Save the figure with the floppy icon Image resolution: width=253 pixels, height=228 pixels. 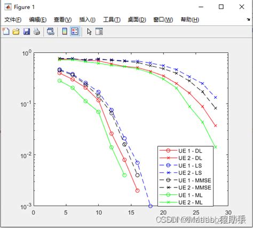point(27,32)
